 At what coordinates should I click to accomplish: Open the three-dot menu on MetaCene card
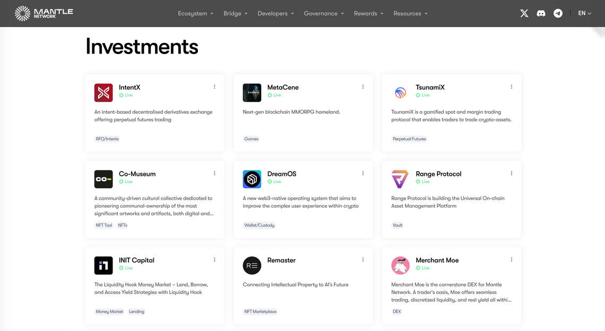click(363, 87)
